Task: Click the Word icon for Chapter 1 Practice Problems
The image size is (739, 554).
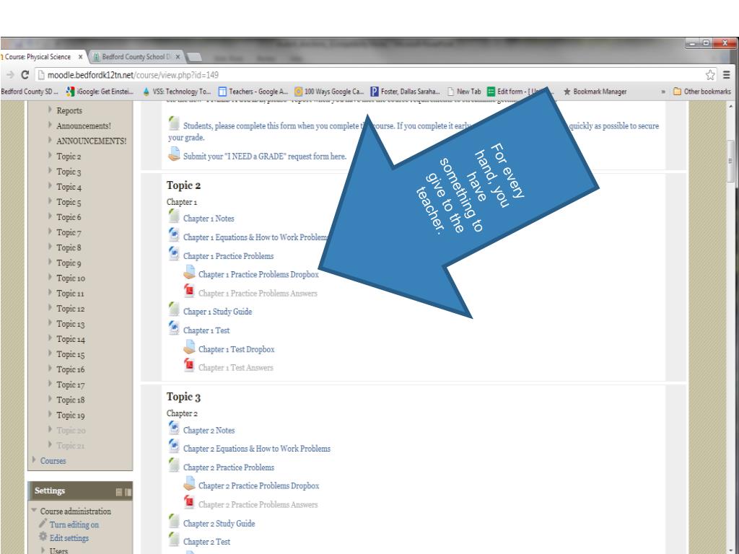Action: [174, 253]
